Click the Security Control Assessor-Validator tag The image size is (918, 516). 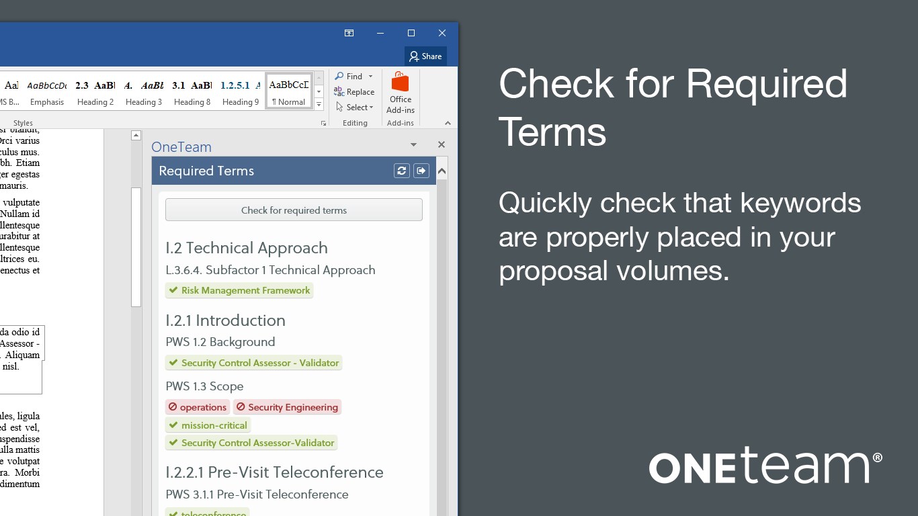(251, 443)
